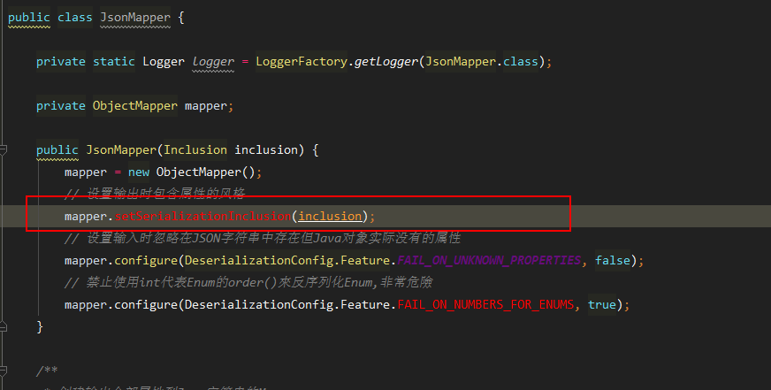This screenshot has width=771, height=390.
Task: Click the underlined inclusion argument
Action: click(x=330, y=217)
